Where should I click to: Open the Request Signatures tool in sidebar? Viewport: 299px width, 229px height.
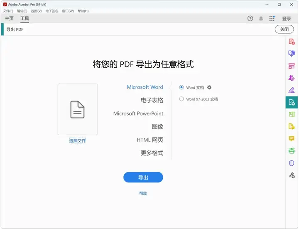click(292, 78)
